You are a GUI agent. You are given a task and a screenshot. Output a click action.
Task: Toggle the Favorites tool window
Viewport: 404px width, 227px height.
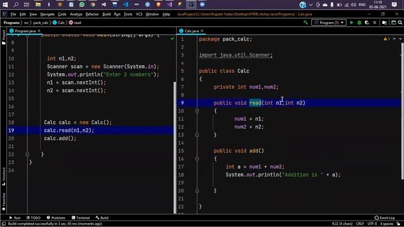[4, 202]
